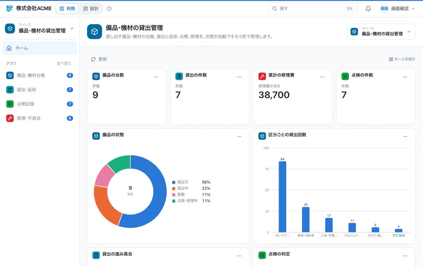Click the 更新 button
The image size is (423, 267).
[99, 59]
